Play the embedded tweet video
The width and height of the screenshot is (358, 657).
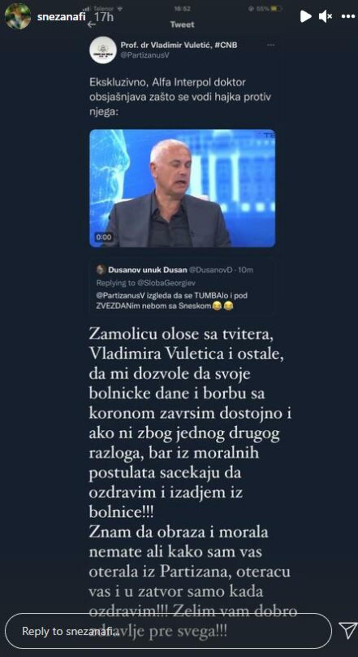coord(182,188)
